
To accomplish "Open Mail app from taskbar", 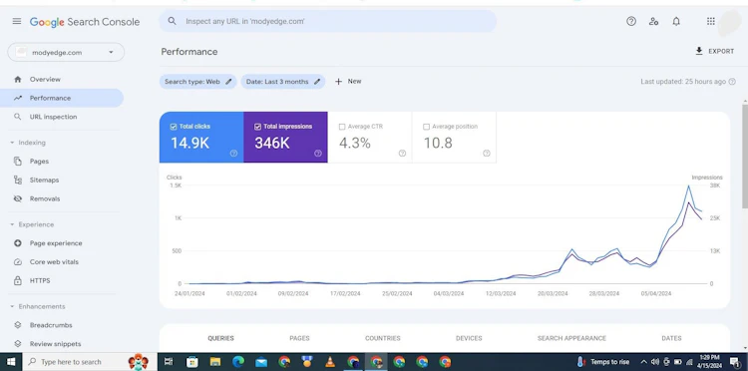I will [261, 362].
